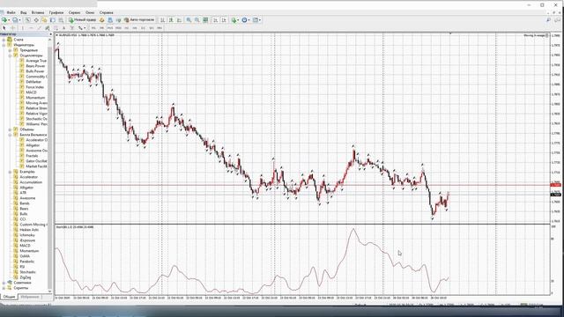Image resolution: width=564 pixels, height=317 pixels.
Task: Switch chart to bar chart
Action: (x=162, y=20)
